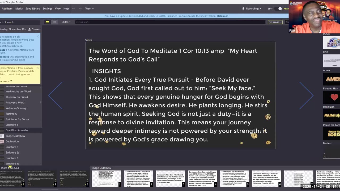Click the Share upload icon

pos(29,29)
